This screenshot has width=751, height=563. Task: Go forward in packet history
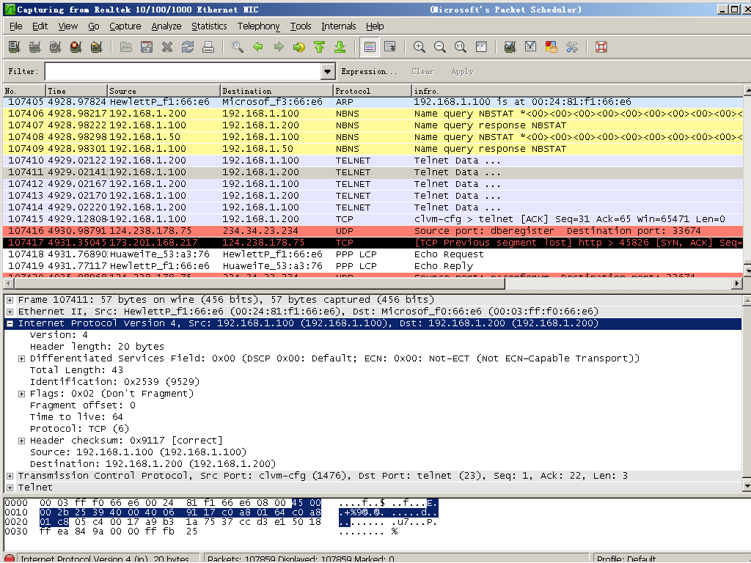(279, 47)
